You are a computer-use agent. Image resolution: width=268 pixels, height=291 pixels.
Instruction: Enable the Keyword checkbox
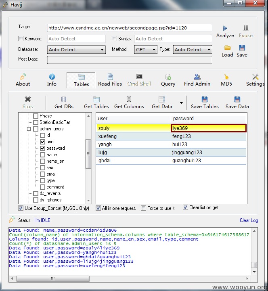(21, 39)
